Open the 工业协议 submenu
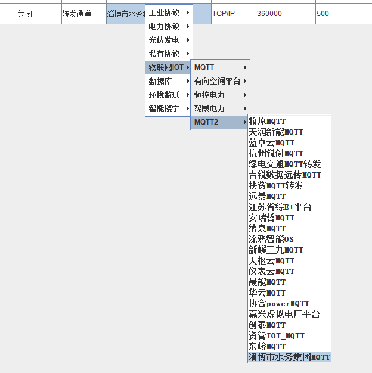372x373 pixels. (x=169, y=13)
